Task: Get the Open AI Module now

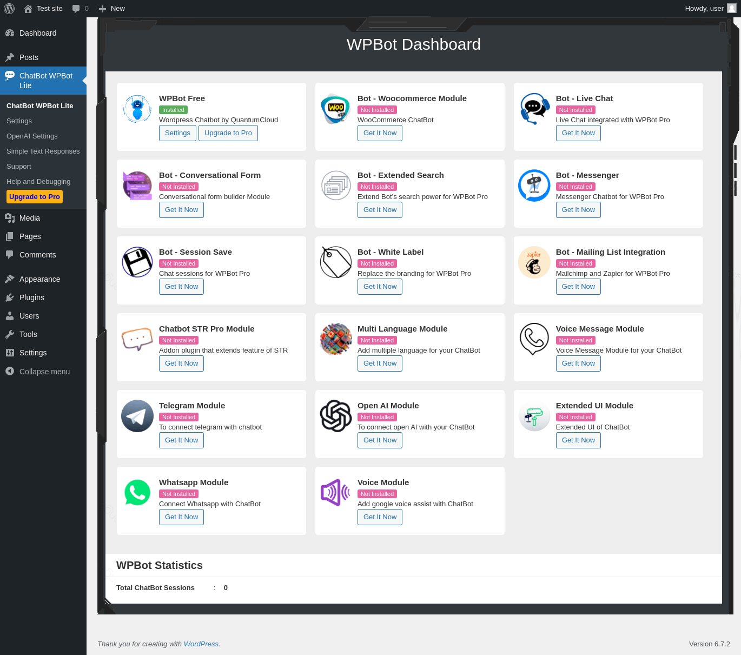Action: click(x=380, y=440)
